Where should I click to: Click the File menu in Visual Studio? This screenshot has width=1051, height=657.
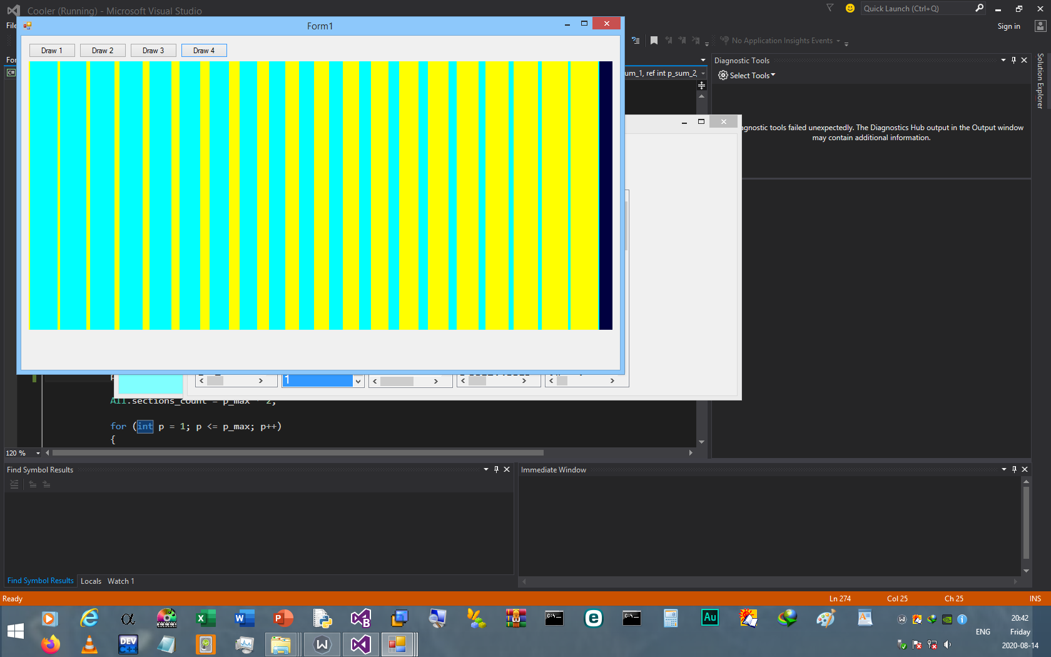click(x=11, y=26)
